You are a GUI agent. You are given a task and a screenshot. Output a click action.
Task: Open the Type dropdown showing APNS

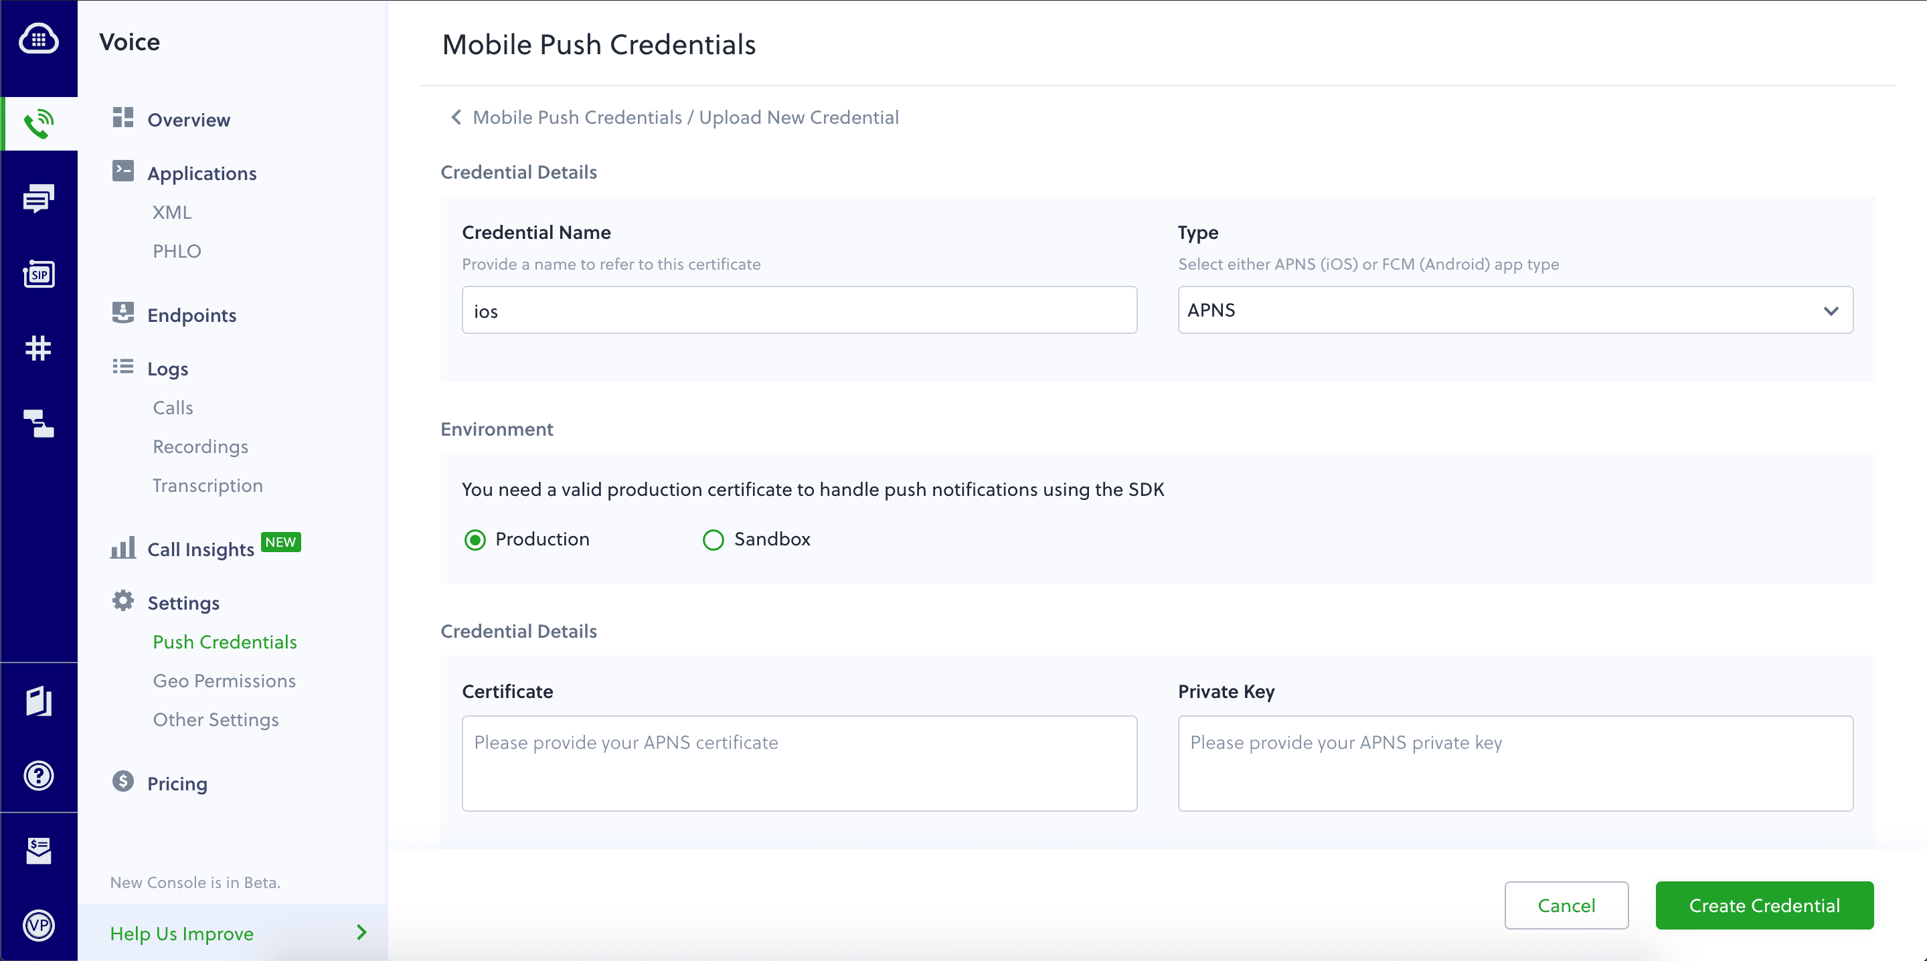(x=1515, y=310)
